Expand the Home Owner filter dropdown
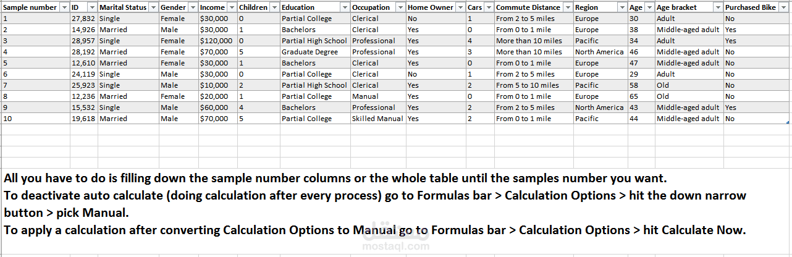 [x=459, y=7]
